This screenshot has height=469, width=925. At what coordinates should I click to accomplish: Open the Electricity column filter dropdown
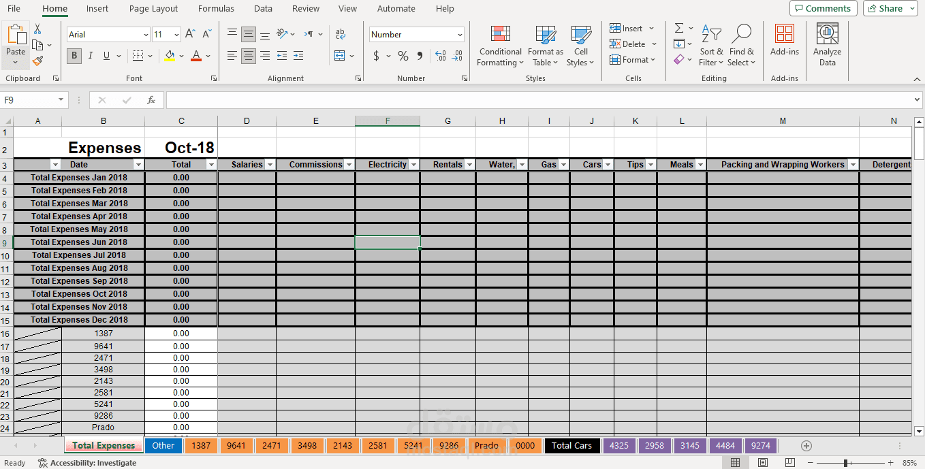(x=413, y=165)
